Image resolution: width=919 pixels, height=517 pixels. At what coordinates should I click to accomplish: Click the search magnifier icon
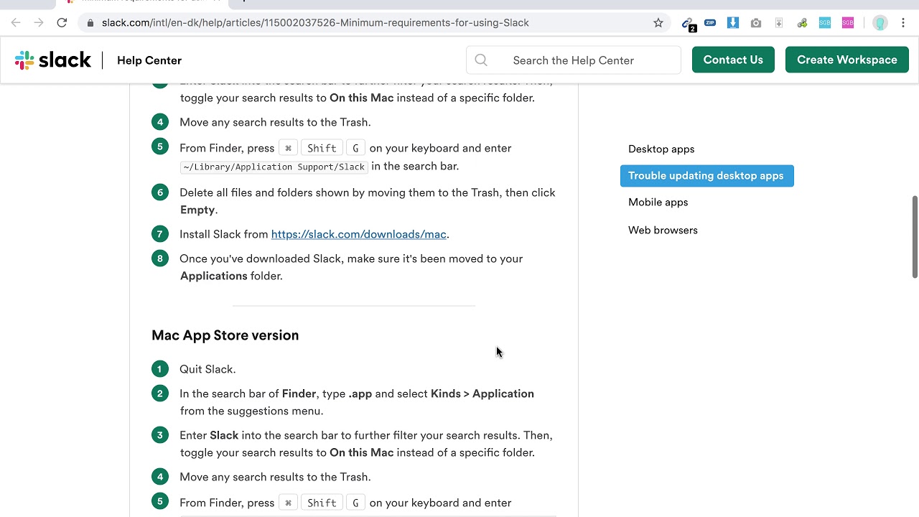pos(481,60)
